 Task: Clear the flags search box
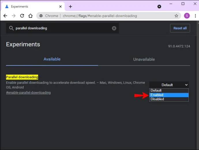pyautogui.click(x=114, y=28)
